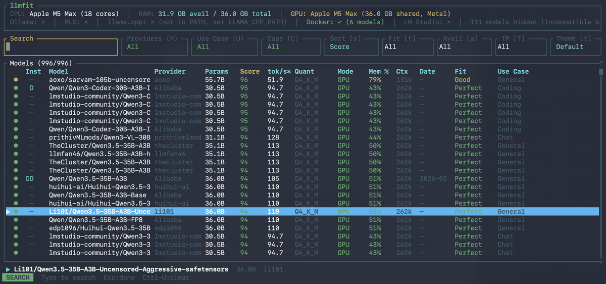Toggle the Avail filter box
606x284 pixels.
(464, 46)
